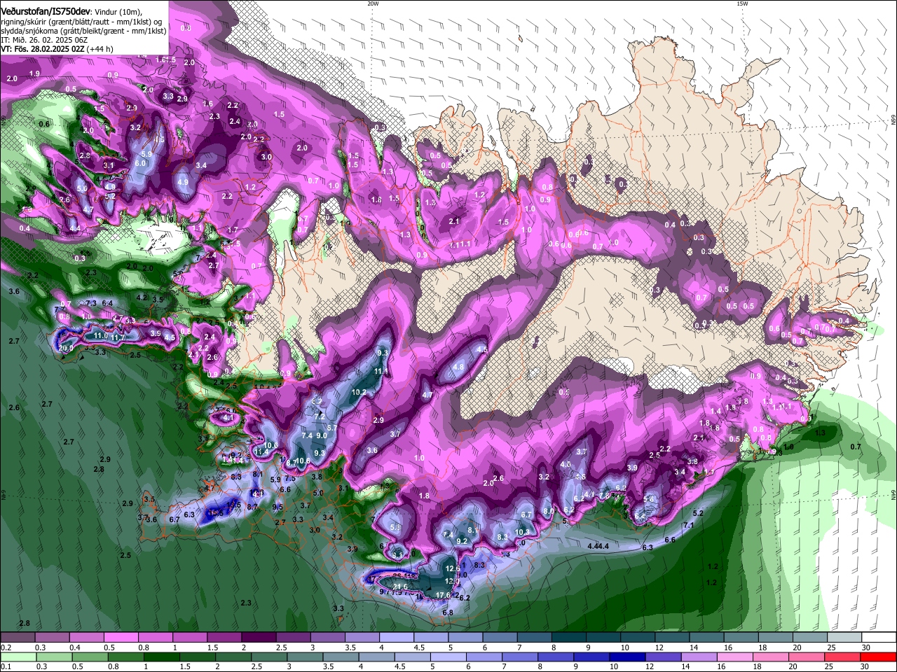
Task: Click the '7.1' value on the map
Action: (689, 525)
